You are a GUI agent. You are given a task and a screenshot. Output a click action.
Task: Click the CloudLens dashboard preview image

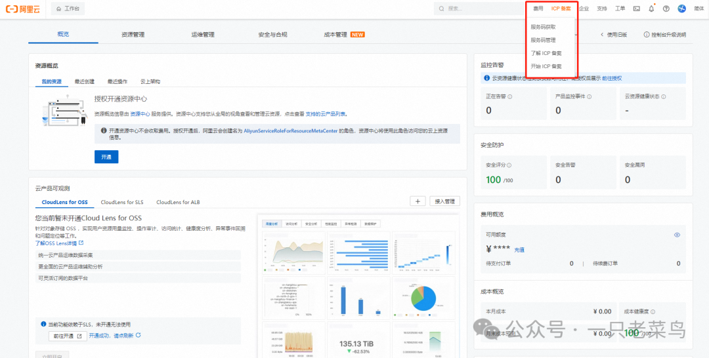coord(358,286)
